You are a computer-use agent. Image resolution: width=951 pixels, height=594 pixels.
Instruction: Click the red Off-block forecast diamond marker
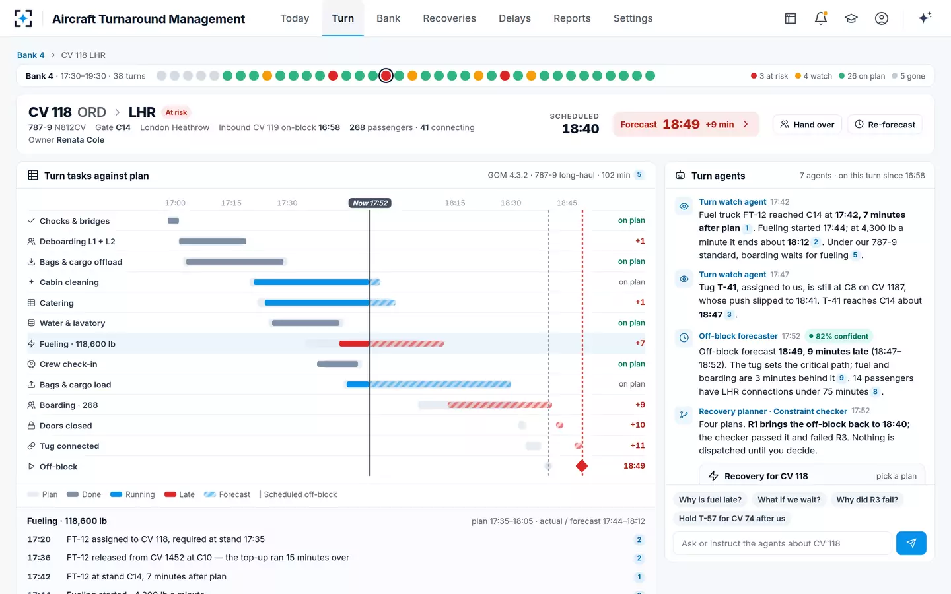click(x=582, y=467)
